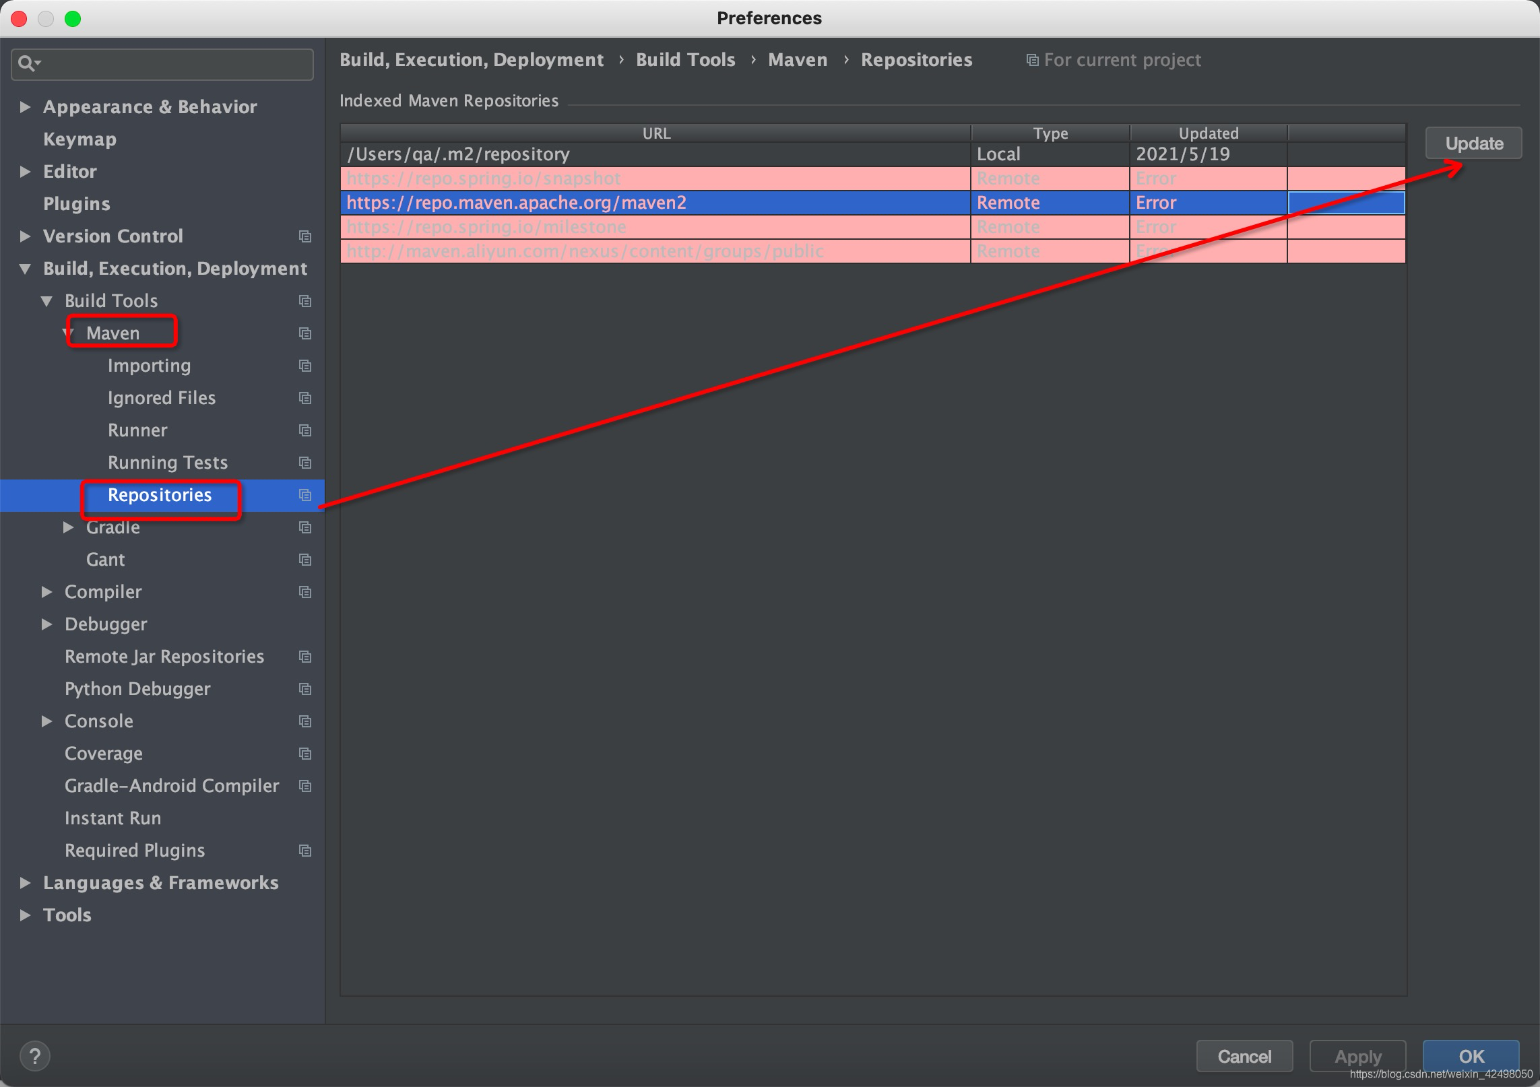Click the Updated column header

click(1208, 133)
